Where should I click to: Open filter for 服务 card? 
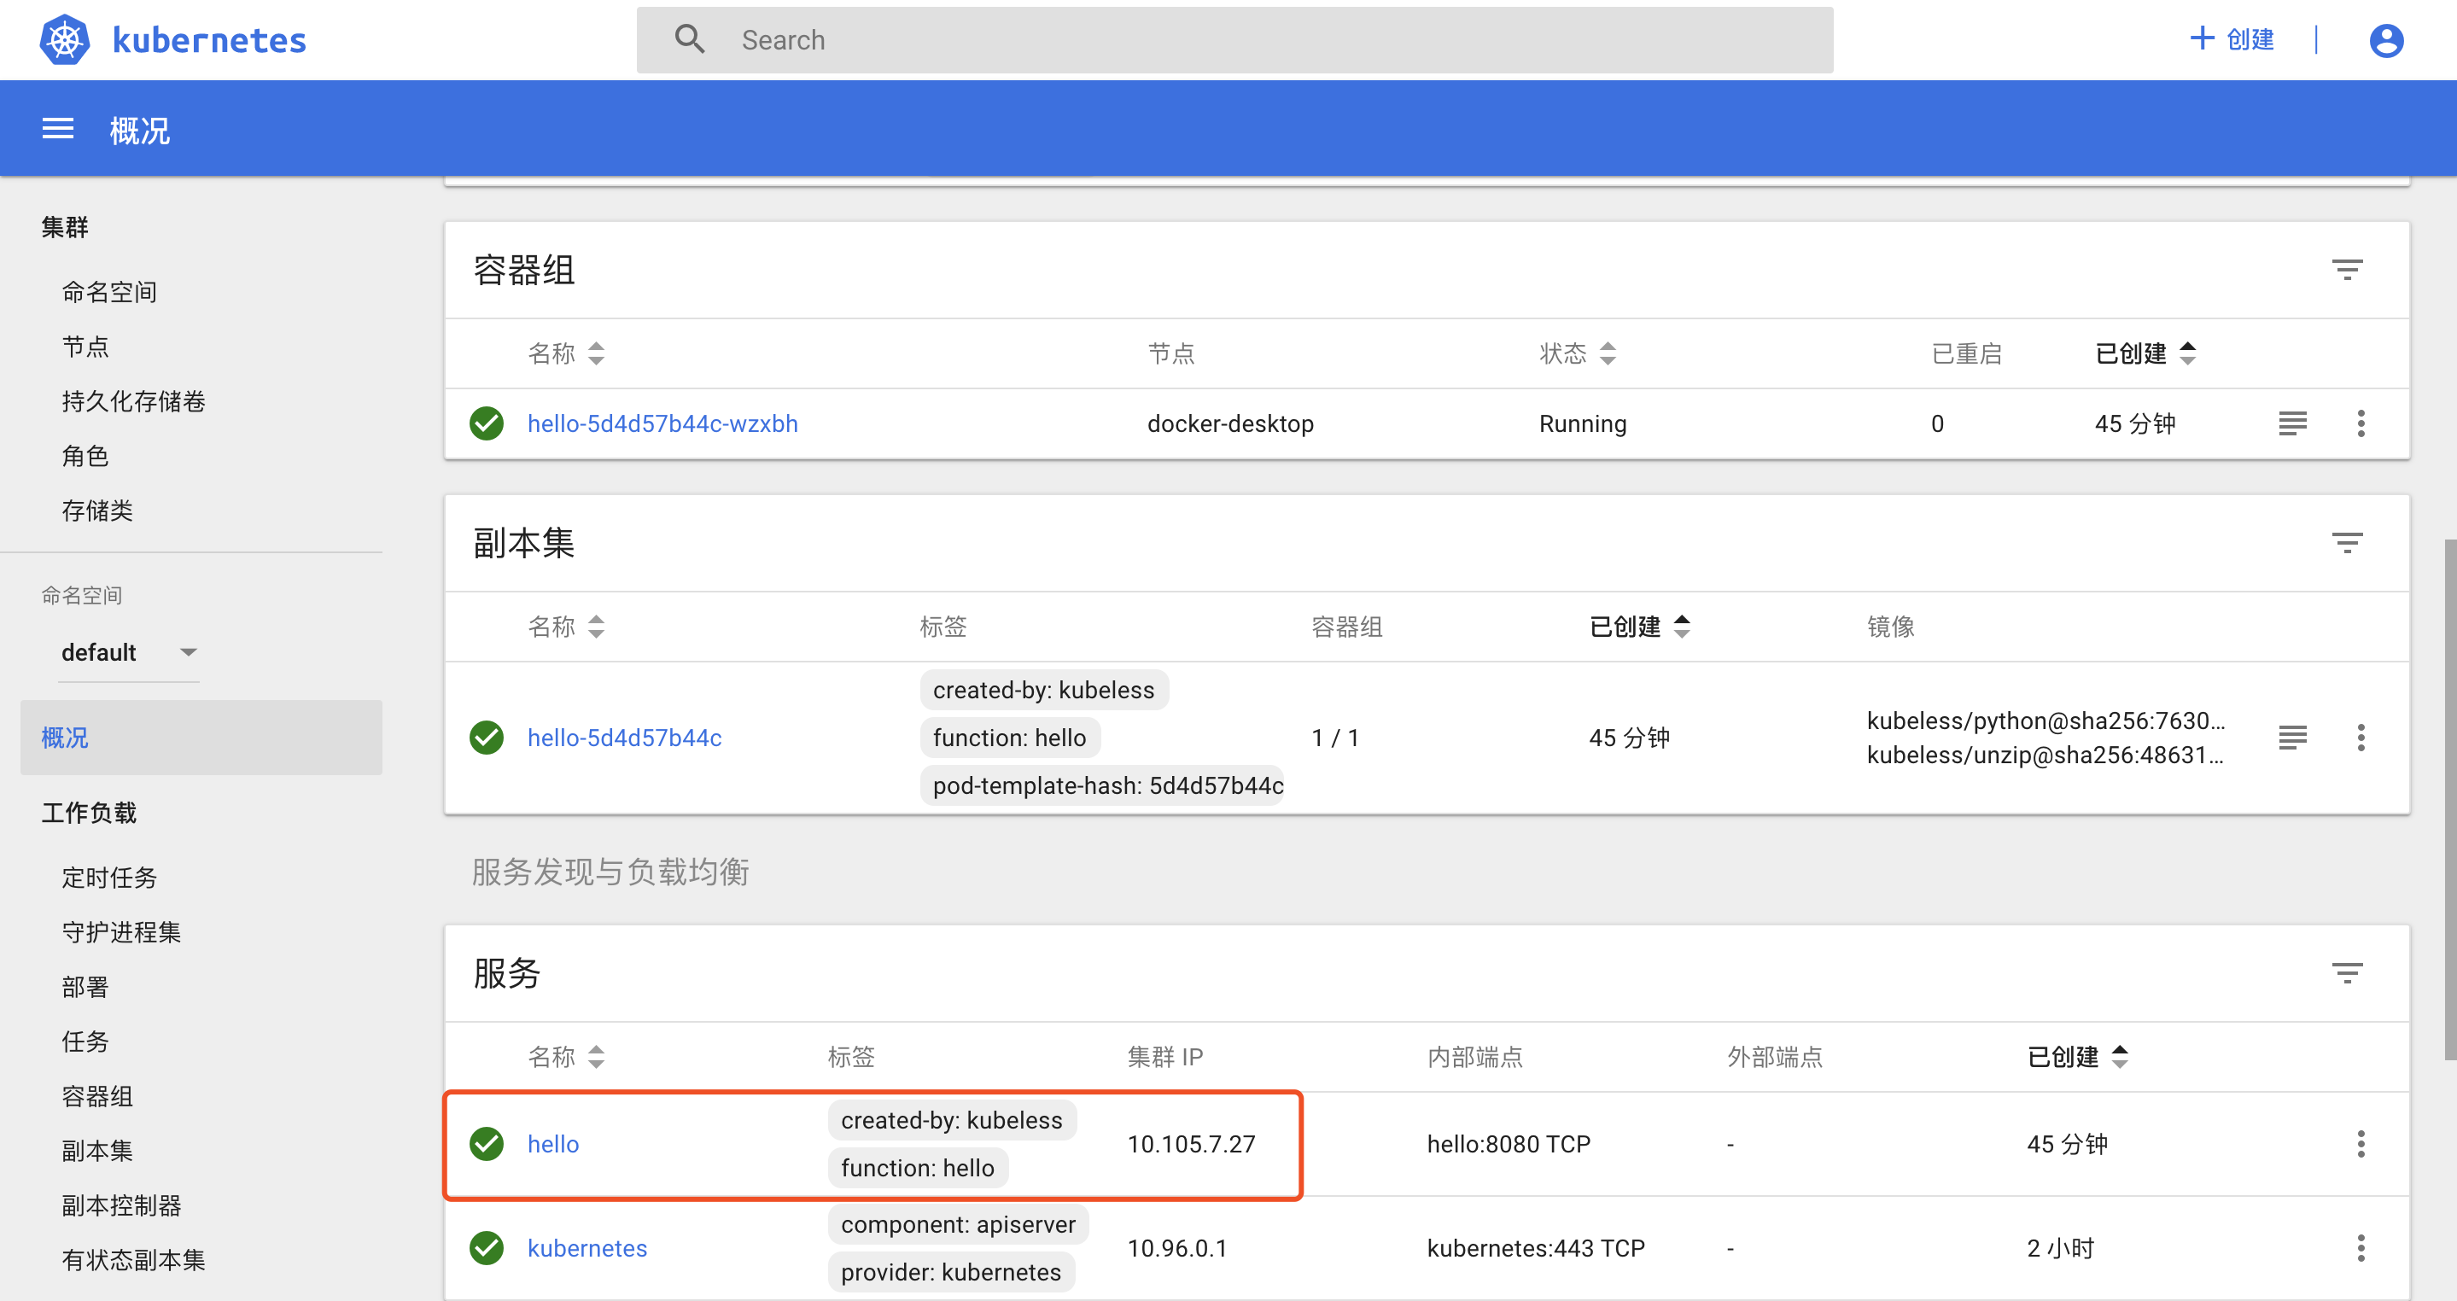pos(2346,973)
